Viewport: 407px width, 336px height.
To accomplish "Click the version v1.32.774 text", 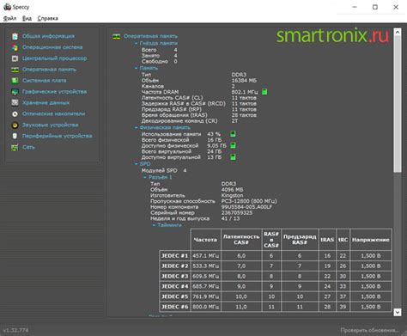I will (x=15, y=330).
